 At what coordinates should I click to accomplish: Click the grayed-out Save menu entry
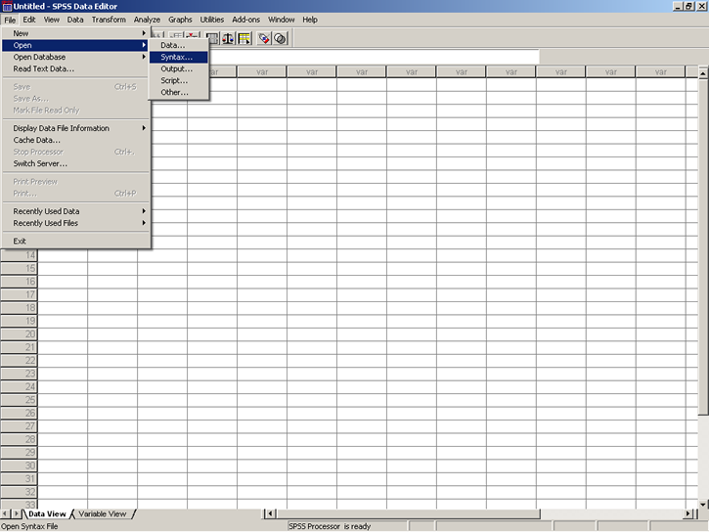click(76, 87)
